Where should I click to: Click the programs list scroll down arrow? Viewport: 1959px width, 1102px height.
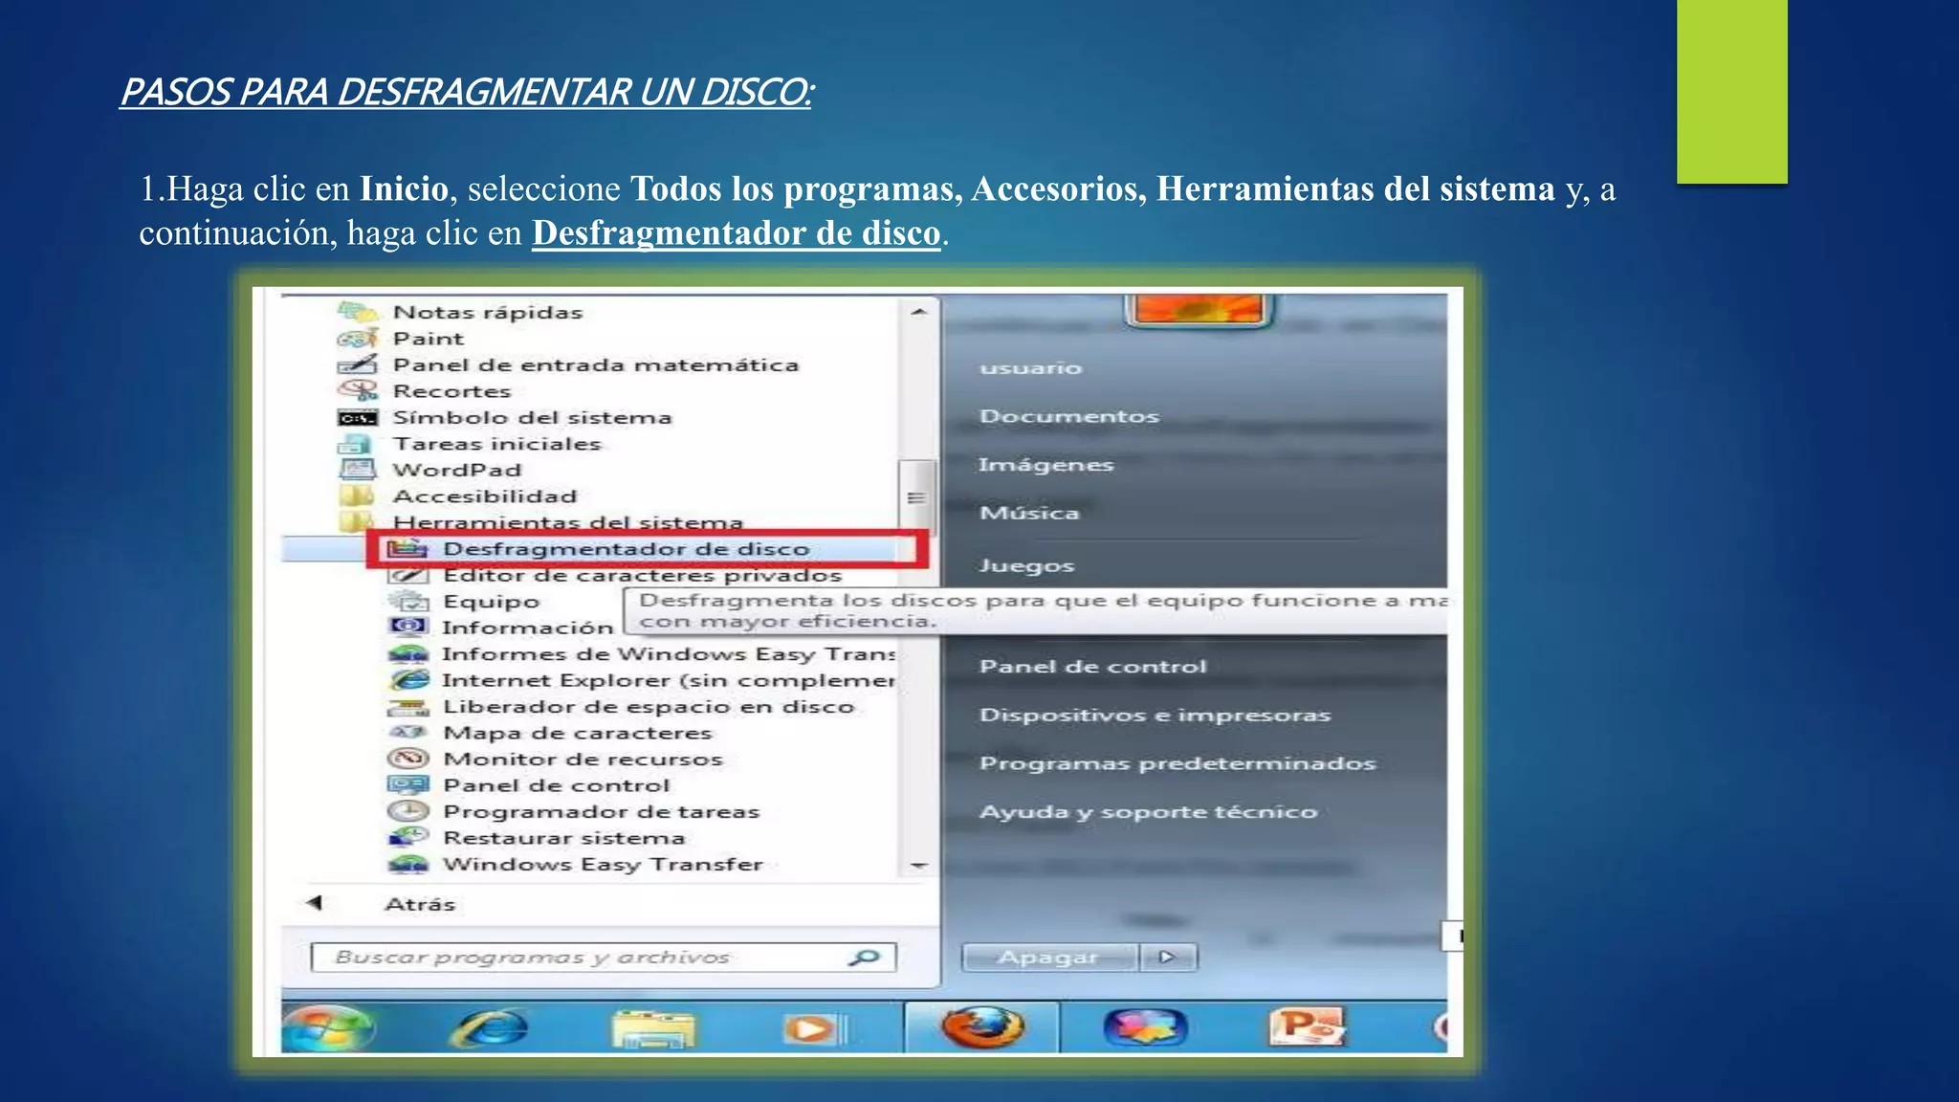tap(918, 865)
